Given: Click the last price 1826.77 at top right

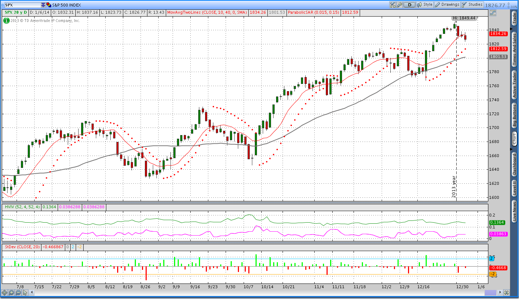Looking at the screenshot, I should [494, 5].
